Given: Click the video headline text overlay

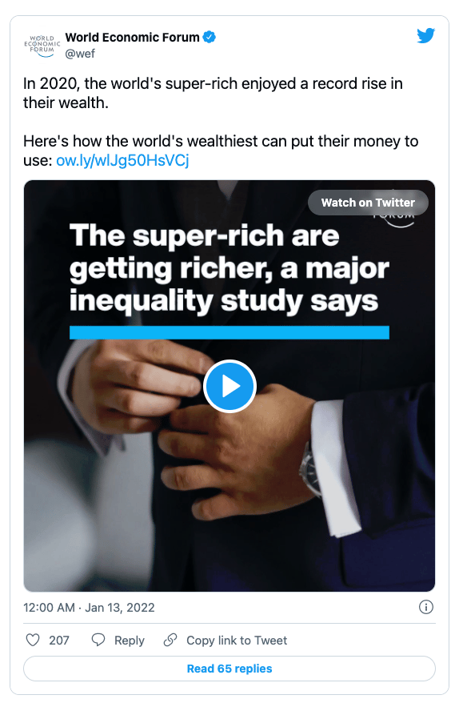Looking at the screenshot, I should pyautogui.click(x=229, y=268).
